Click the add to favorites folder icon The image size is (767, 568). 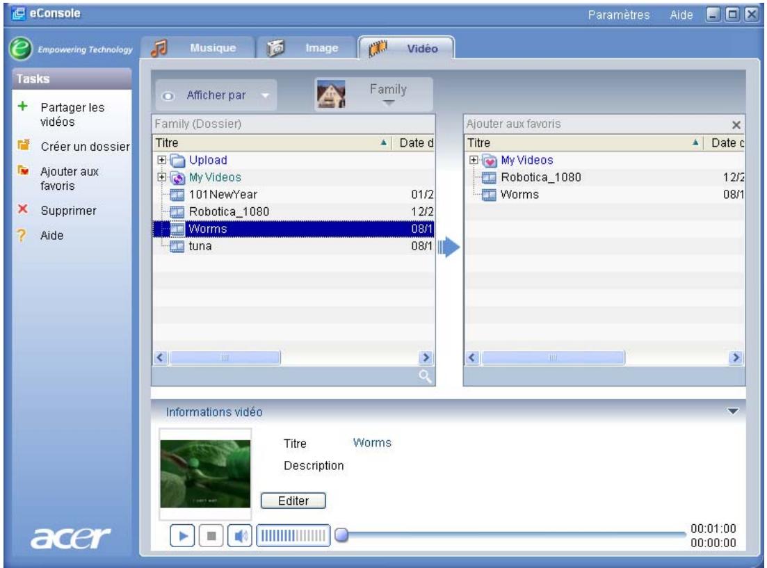click(23, 170)
